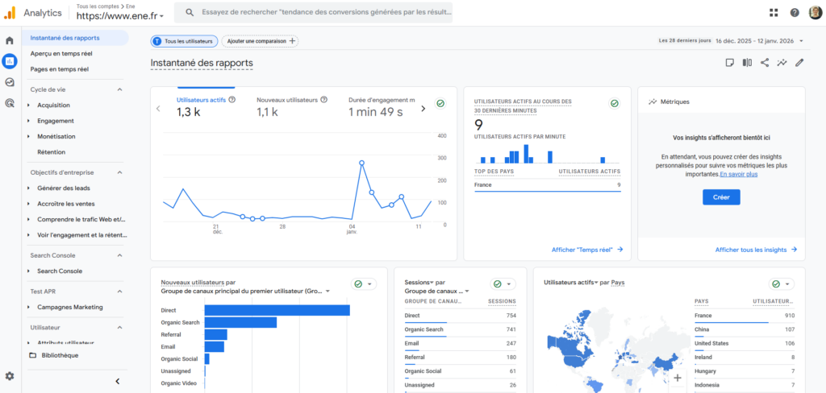Collapse the Objectifs d'entreprise section
Viewport: 826px width, 393px height.
click(119, 172)
